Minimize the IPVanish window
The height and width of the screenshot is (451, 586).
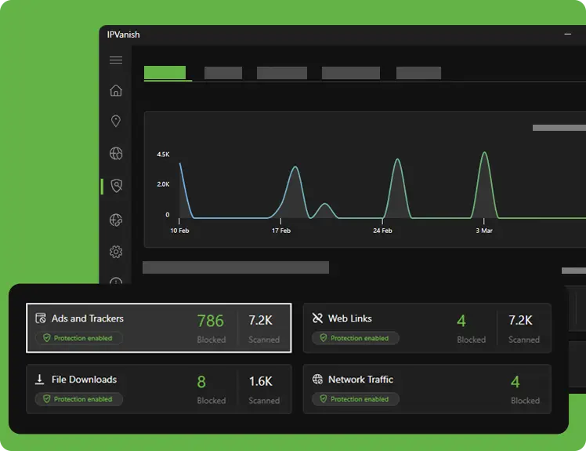click(568, 34)
